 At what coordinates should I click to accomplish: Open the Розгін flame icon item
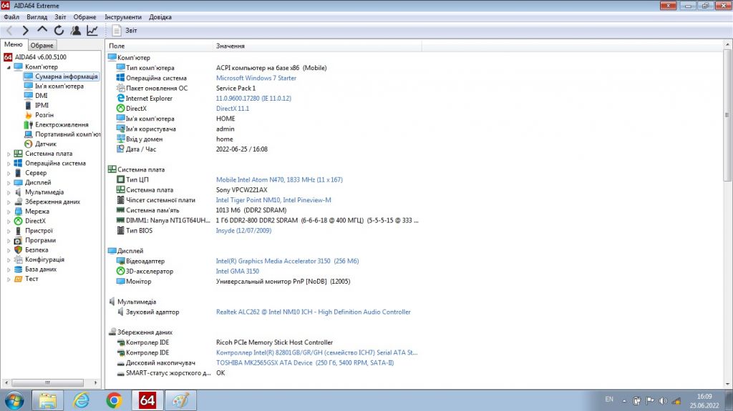tap(28, 115)
